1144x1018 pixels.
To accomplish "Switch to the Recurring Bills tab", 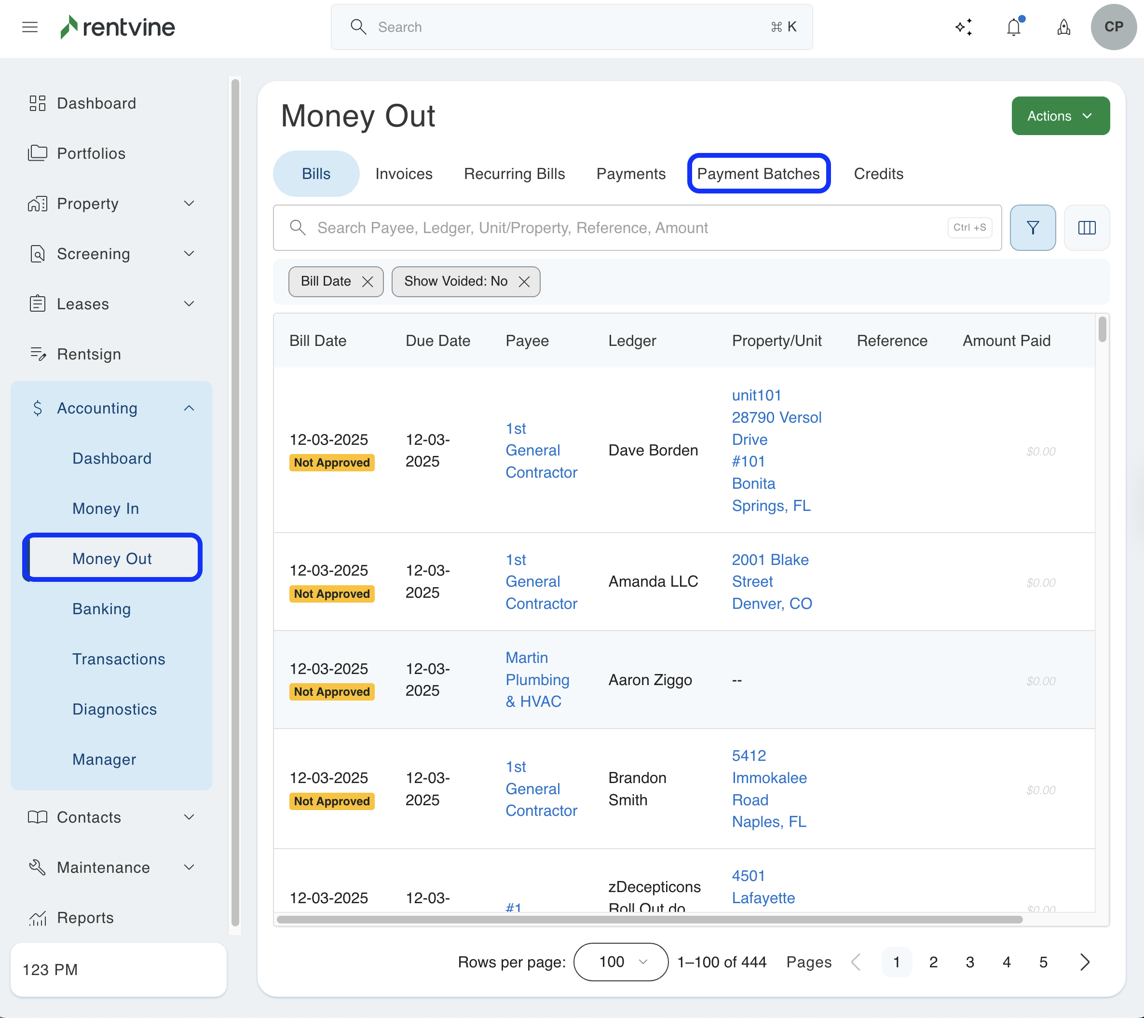I will (514, 174).
